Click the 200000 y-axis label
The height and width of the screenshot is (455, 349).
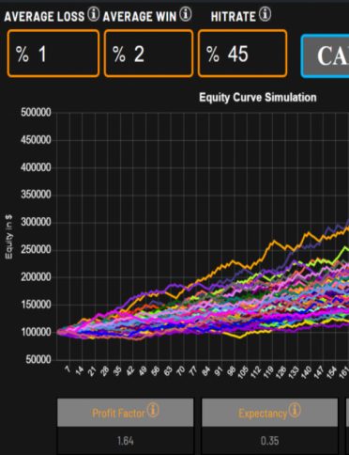pyautogui.click(x=36, y=277)
